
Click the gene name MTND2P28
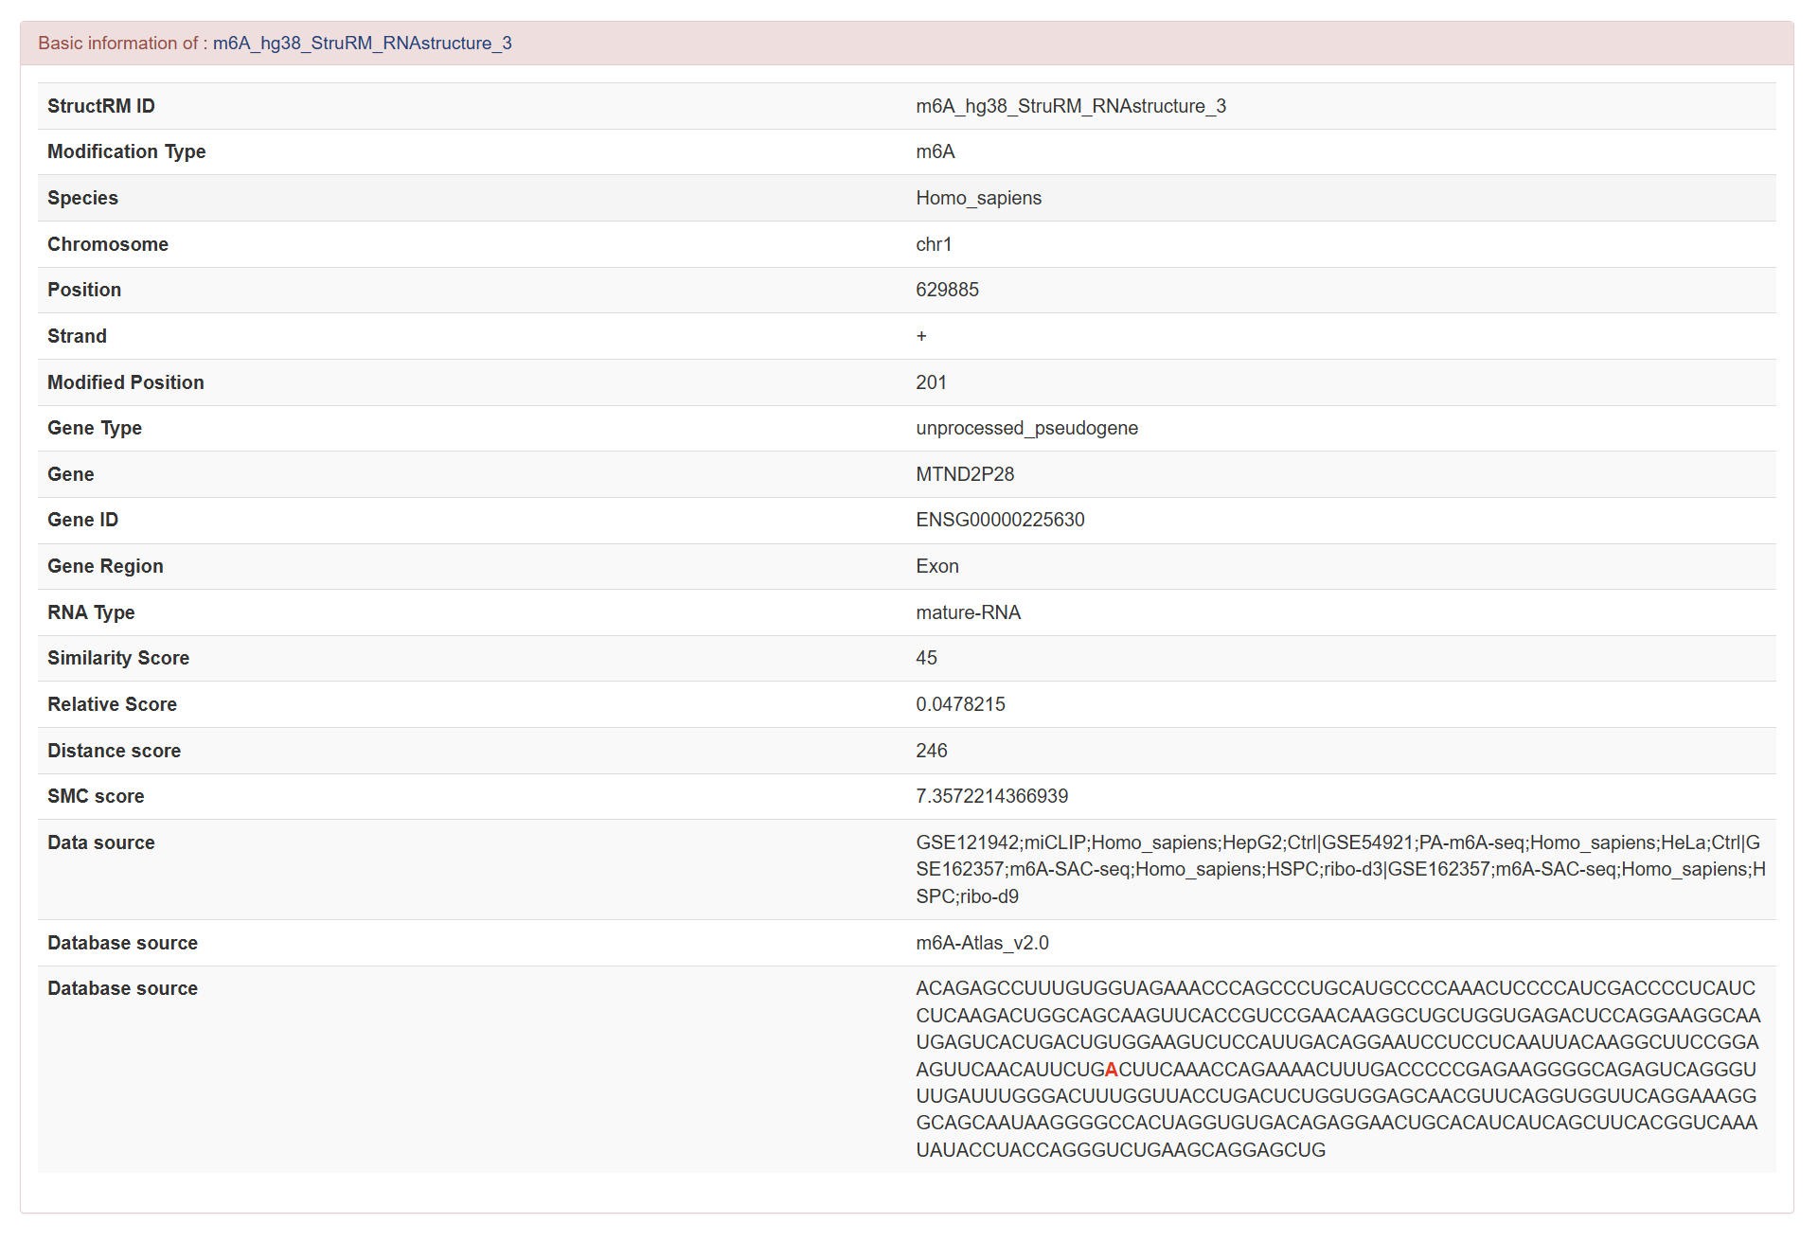click(x=964, y=474)
